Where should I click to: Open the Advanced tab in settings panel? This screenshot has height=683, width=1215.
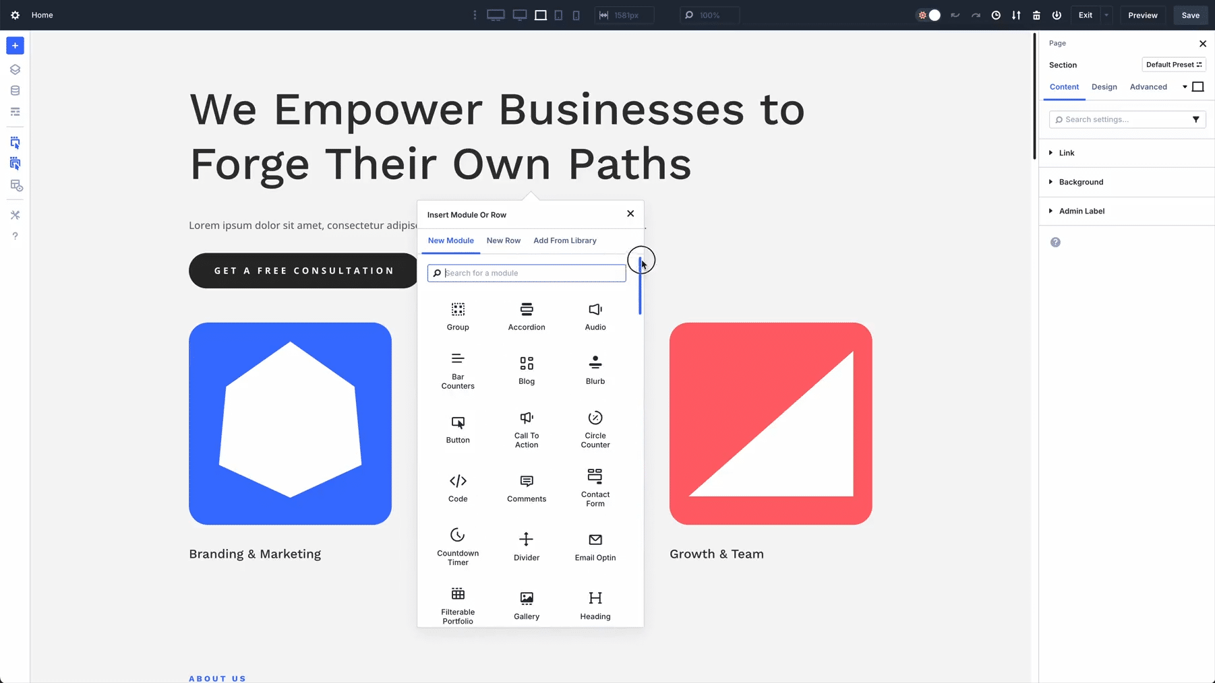coord(1148,87)
